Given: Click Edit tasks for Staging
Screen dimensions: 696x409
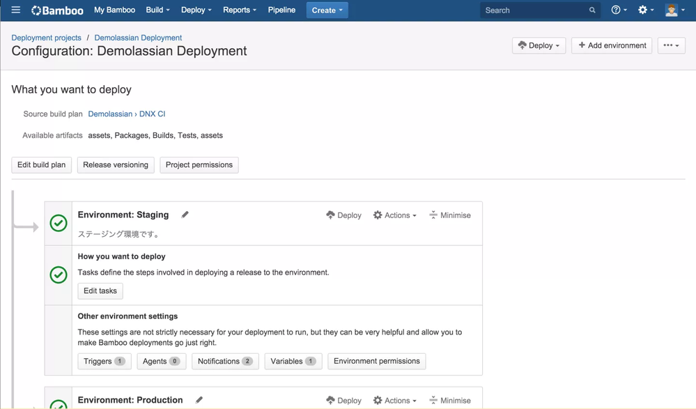Looking at the screenshot, I should [x=100, y=291].
